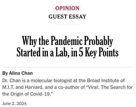Click the word 'Lab' in the headline
136x107 pixels.
click(62, 52)
